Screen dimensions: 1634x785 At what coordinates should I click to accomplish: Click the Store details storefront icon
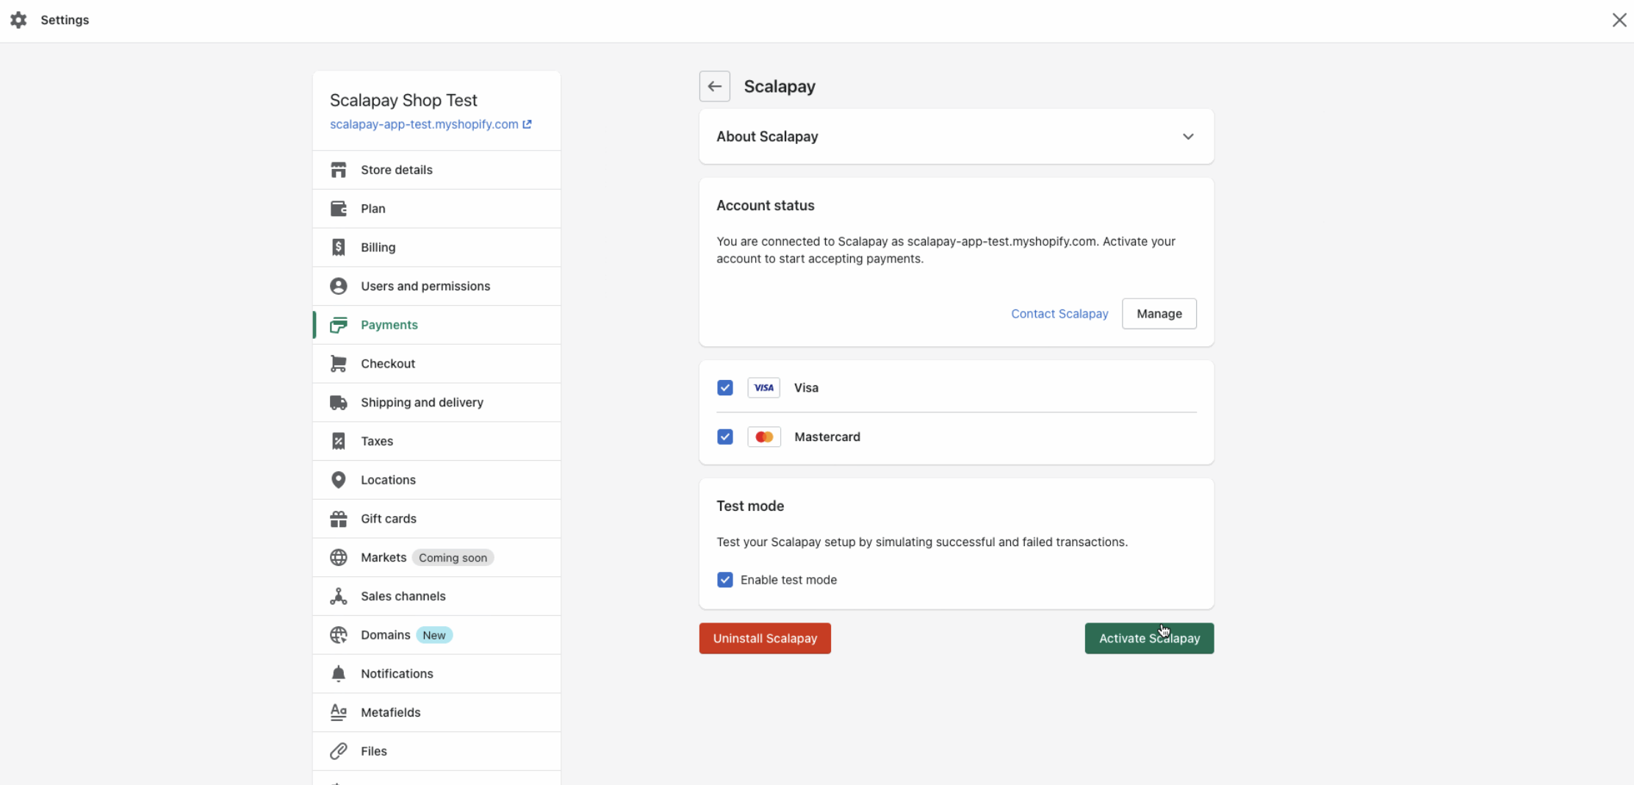338,170
